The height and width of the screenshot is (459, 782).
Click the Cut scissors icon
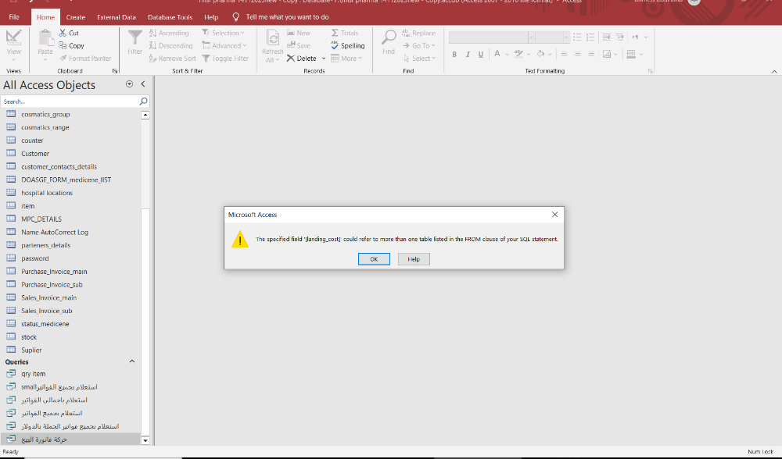pyautogui.click(x=63, y=33)
